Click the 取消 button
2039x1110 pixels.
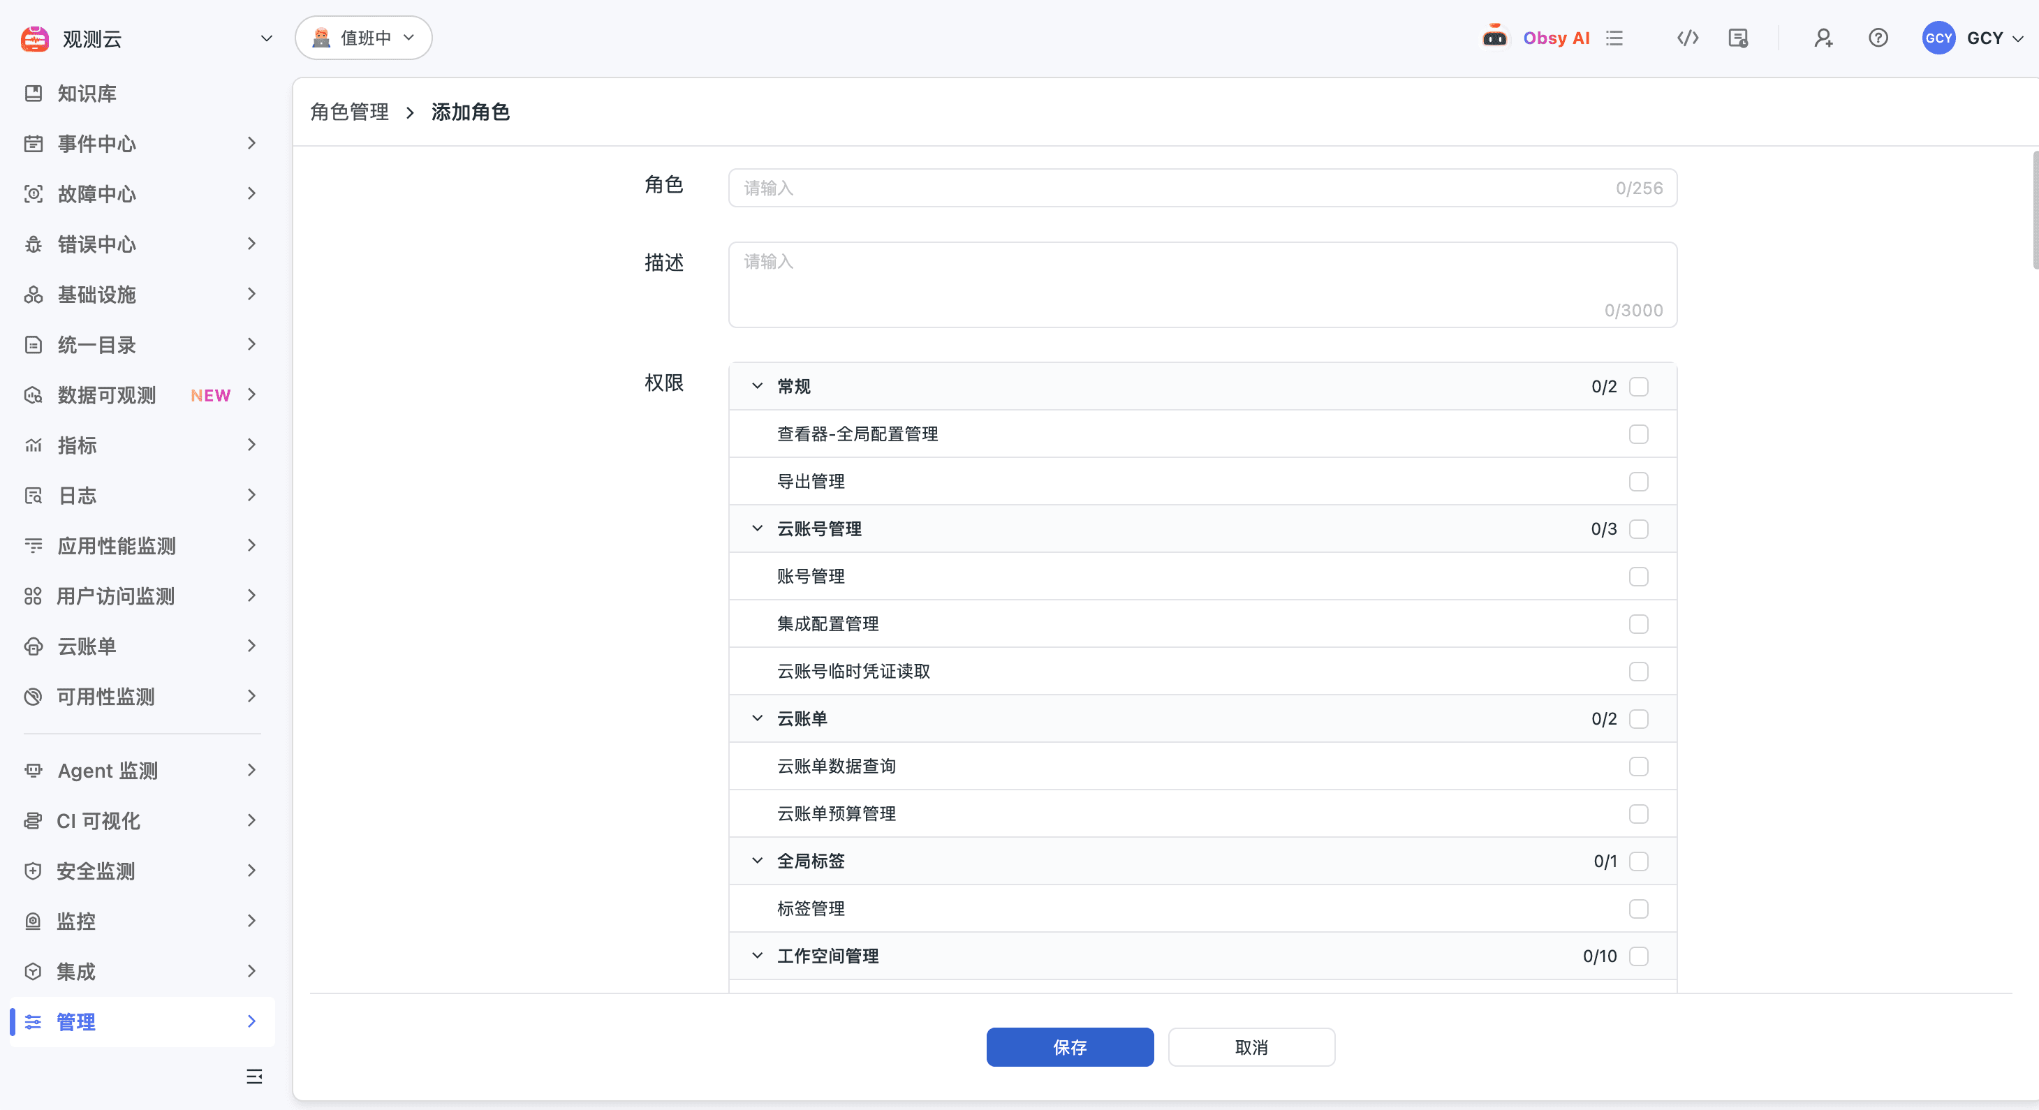coord(1251,1046)
